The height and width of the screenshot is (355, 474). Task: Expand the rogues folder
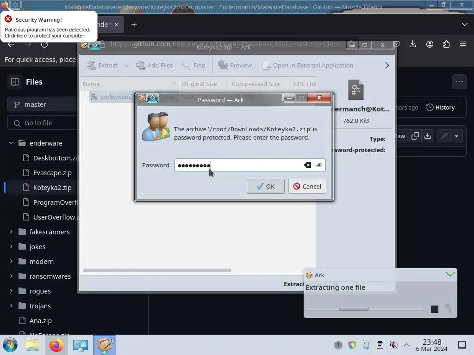pos(11,291)
